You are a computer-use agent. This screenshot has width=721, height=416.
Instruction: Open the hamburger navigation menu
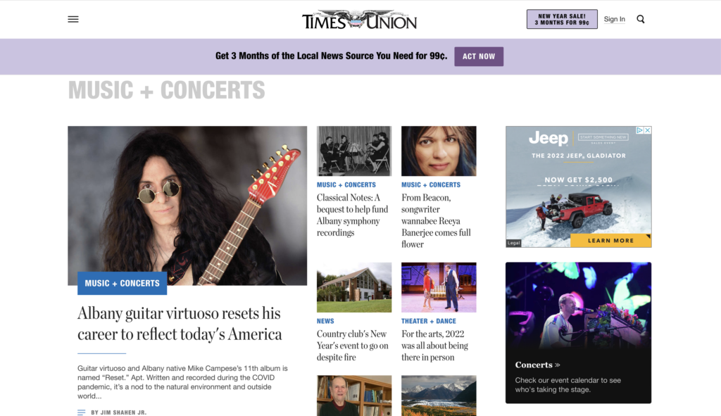click(x=73, y=19)
